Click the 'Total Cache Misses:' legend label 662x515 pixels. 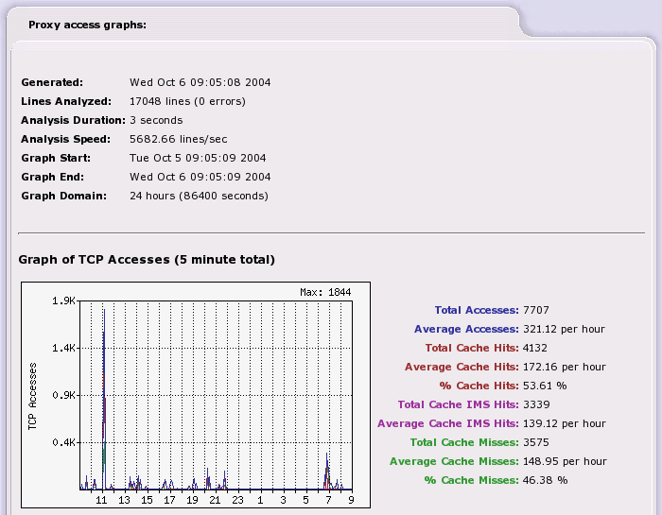click(464, 442)
